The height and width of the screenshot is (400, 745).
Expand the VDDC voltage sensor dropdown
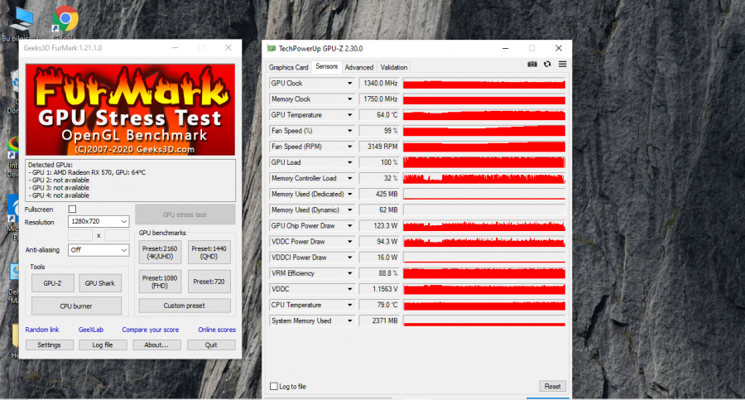coord(349,289)
